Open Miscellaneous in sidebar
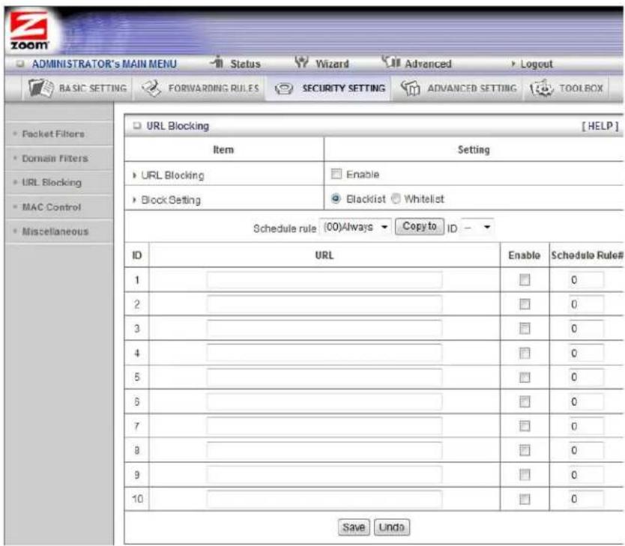The width and height of the screenshot is (625, 546). [55, 231]
